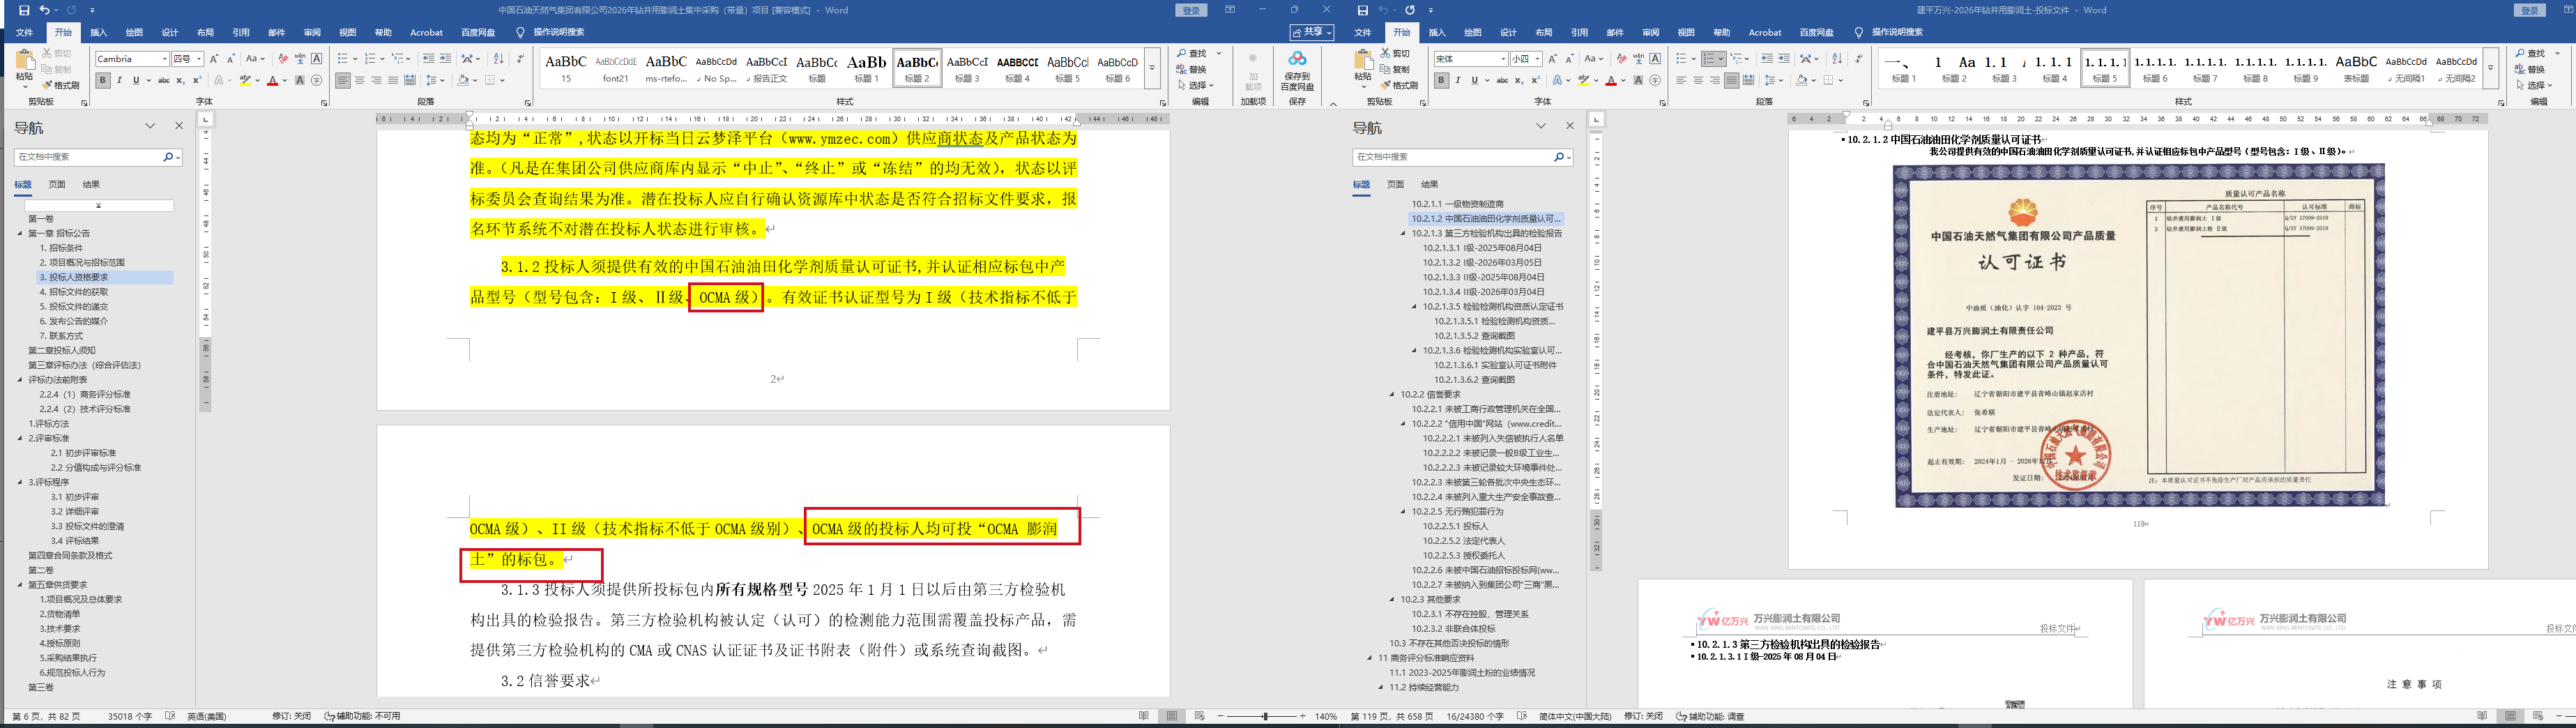2576x728 pixels.
Task: Open the 宋体 font name dropdown in the right window
Action: [x=1502, y=59]
